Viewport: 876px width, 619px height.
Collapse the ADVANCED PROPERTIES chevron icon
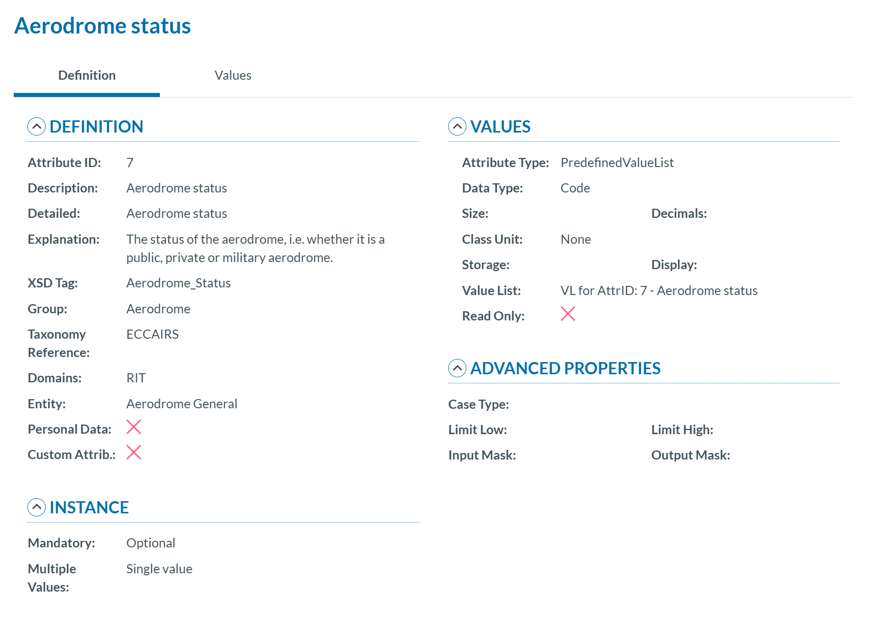coord(457,368)
